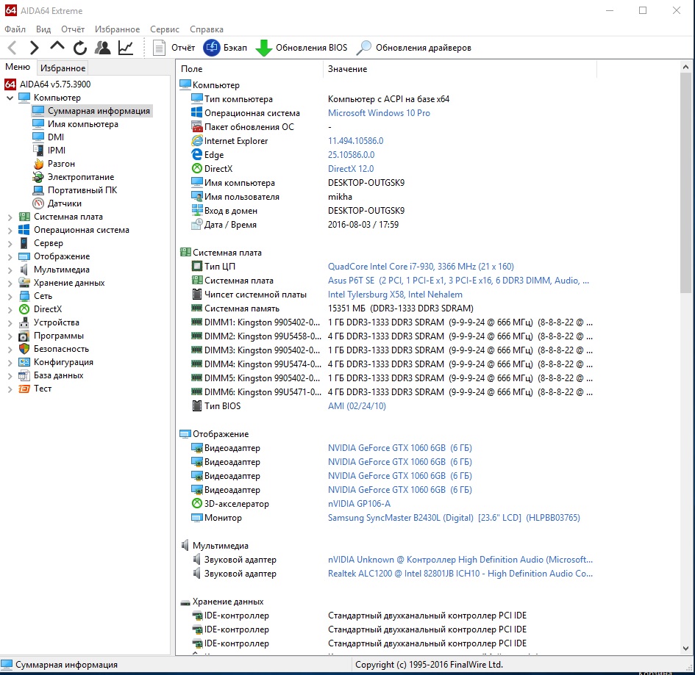Click the vertical scrollbar up arrow
Viewport: 695px width, 675px height.
(x=685, y=68)
